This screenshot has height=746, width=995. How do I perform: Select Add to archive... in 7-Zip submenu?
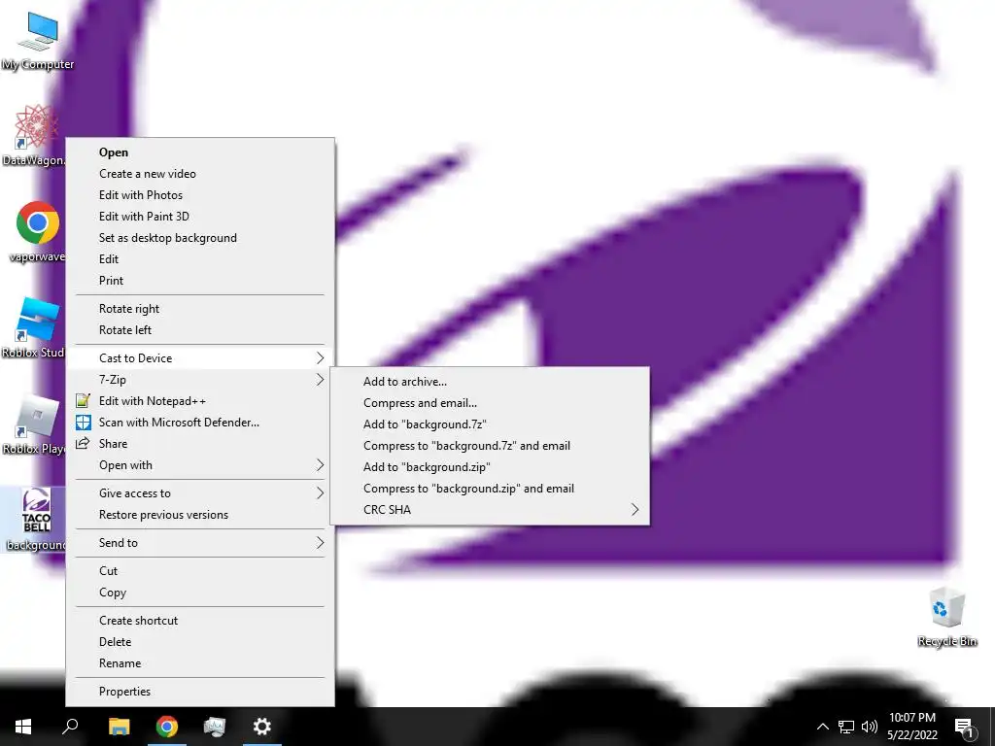[490, 382]
